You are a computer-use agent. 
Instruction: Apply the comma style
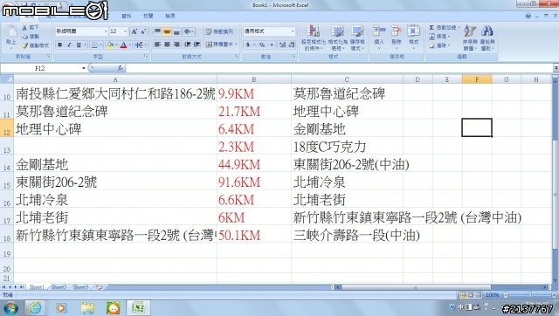(x=272, y=45)
